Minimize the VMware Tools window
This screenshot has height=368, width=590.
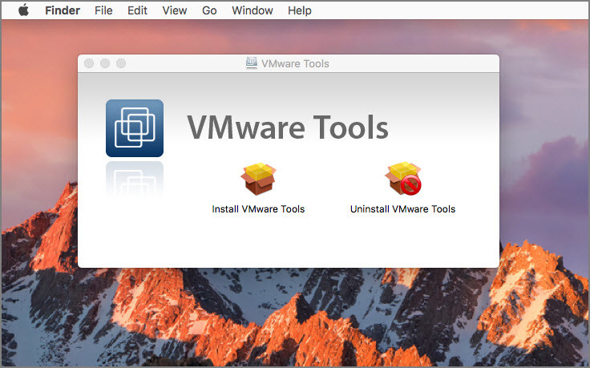105,63
